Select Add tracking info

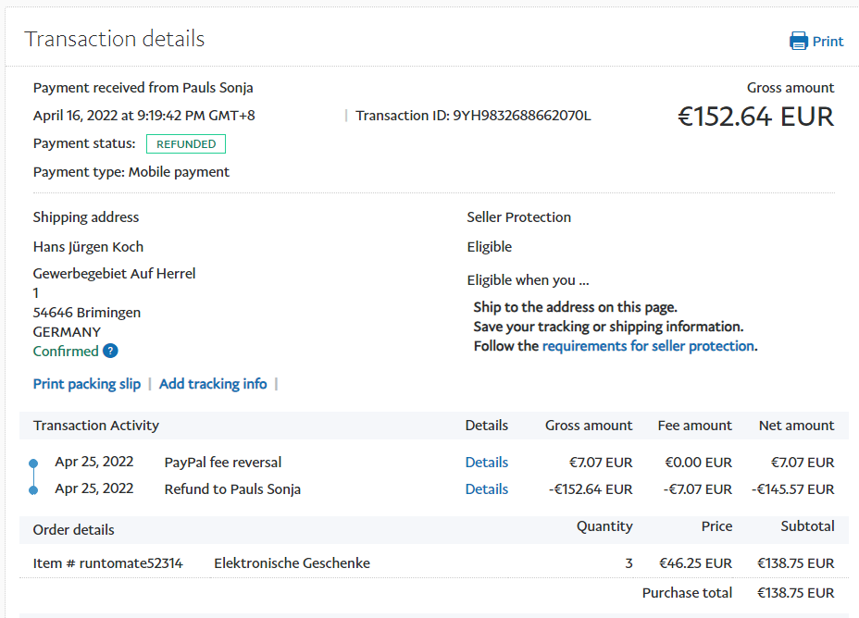pyautogui.click(x=213, y=384)
